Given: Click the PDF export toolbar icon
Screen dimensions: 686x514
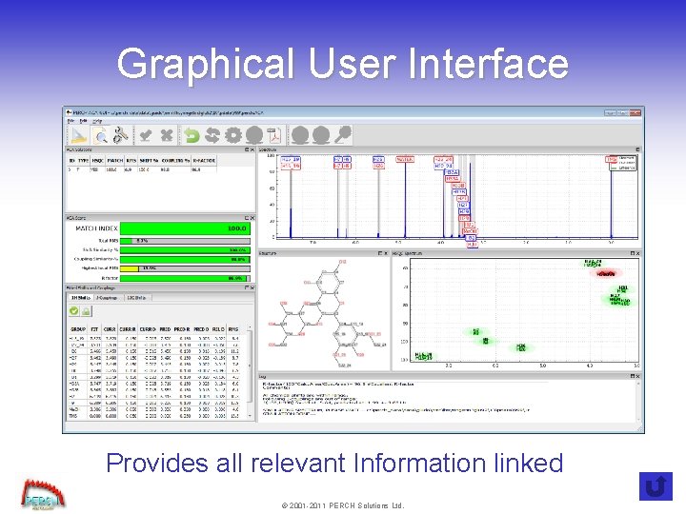Looking at the screenshot, I should click(275, 135).
